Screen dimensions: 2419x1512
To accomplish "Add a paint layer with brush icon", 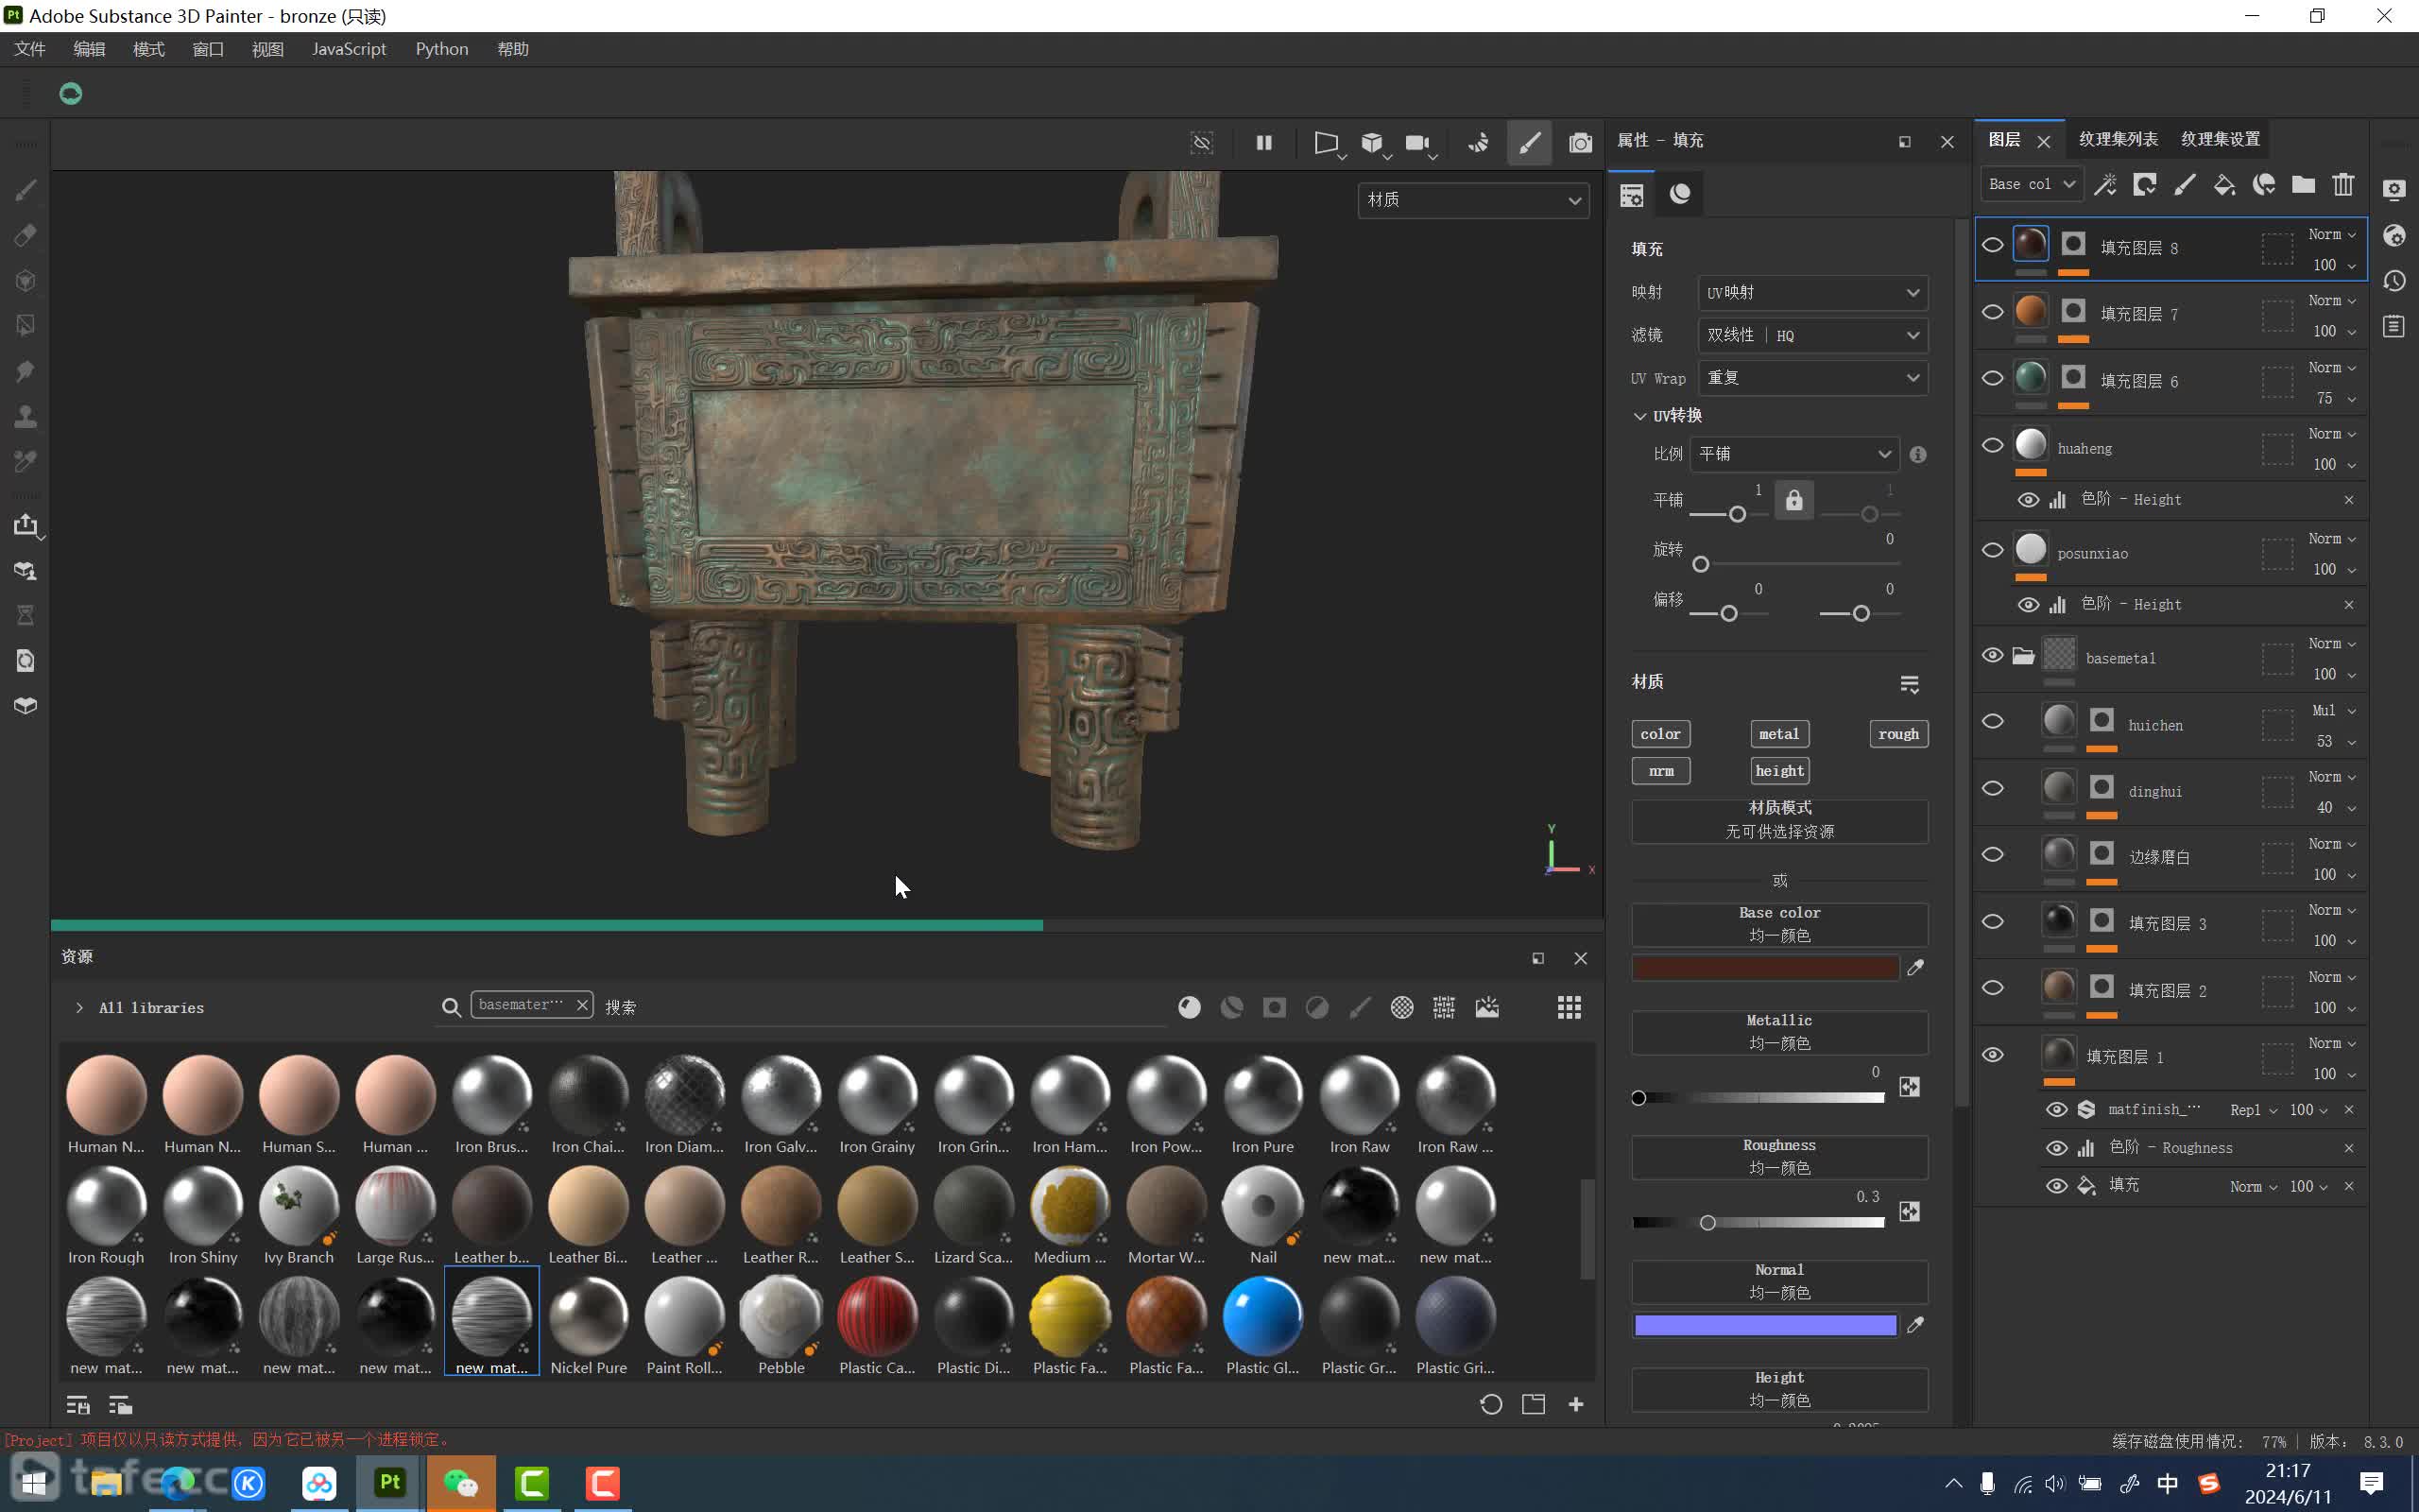I will (x=2184, y=184).
